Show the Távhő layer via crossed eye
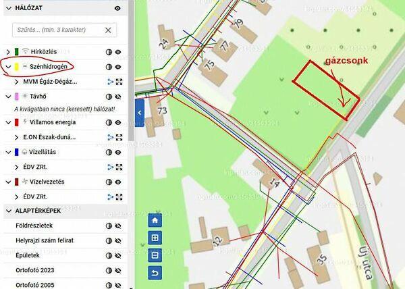Image resolution: width=405 pixels, height=289 pixels. [119, 97]
